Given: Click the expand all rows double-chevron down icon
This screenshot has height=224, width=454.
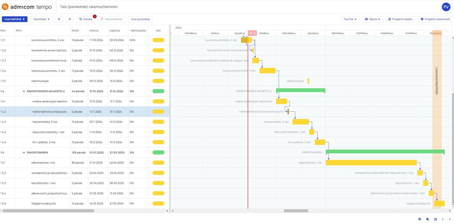Looking at the screenshot, I should [x=59, y=19].
